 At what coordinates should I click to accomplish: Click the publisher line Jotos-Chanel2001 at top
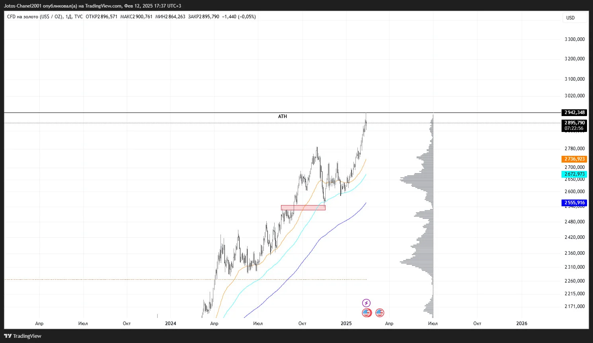click(x=92, y=6)
